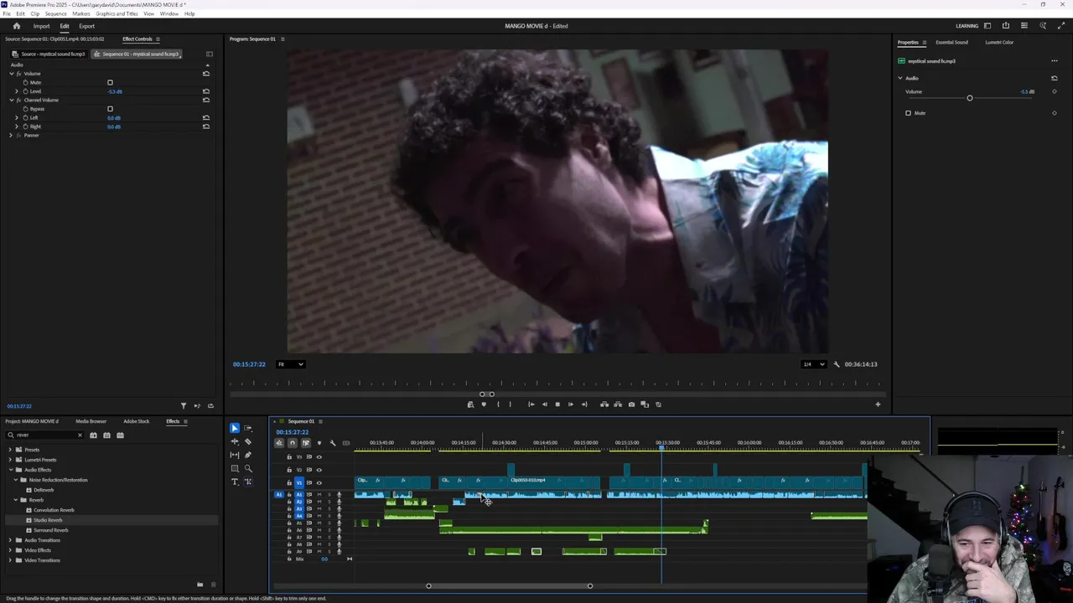Open Sequence menu
This screenshot has width=1073, height=603.
[55, 13]
